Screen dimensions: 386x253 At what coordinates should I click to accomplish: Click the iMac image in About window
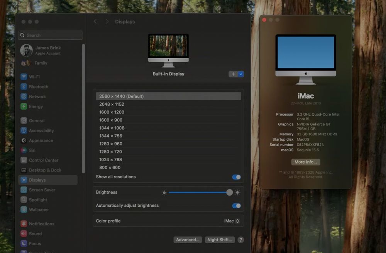[x=305, y=59]
